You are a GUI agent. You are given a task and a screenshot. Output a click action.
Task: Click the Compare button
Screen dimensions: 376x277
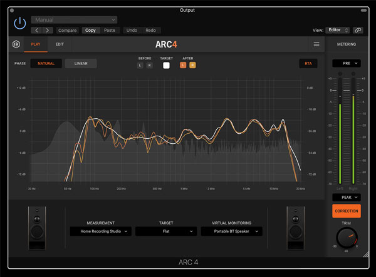coord(68,31)
